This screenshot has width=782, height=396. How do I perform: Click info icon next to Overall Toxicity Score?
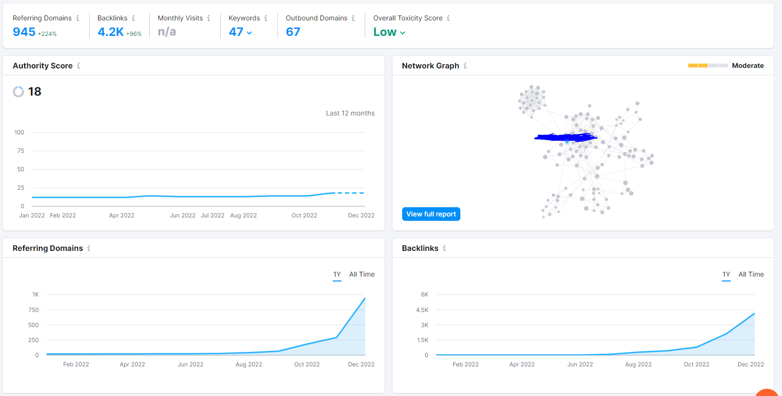(x=448, y=18)
